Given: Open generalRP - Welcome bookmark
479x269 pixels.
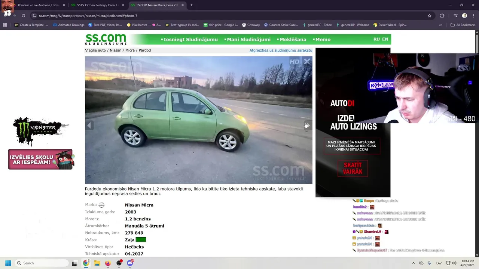Looking at the screenshot, I should [353, 25].
